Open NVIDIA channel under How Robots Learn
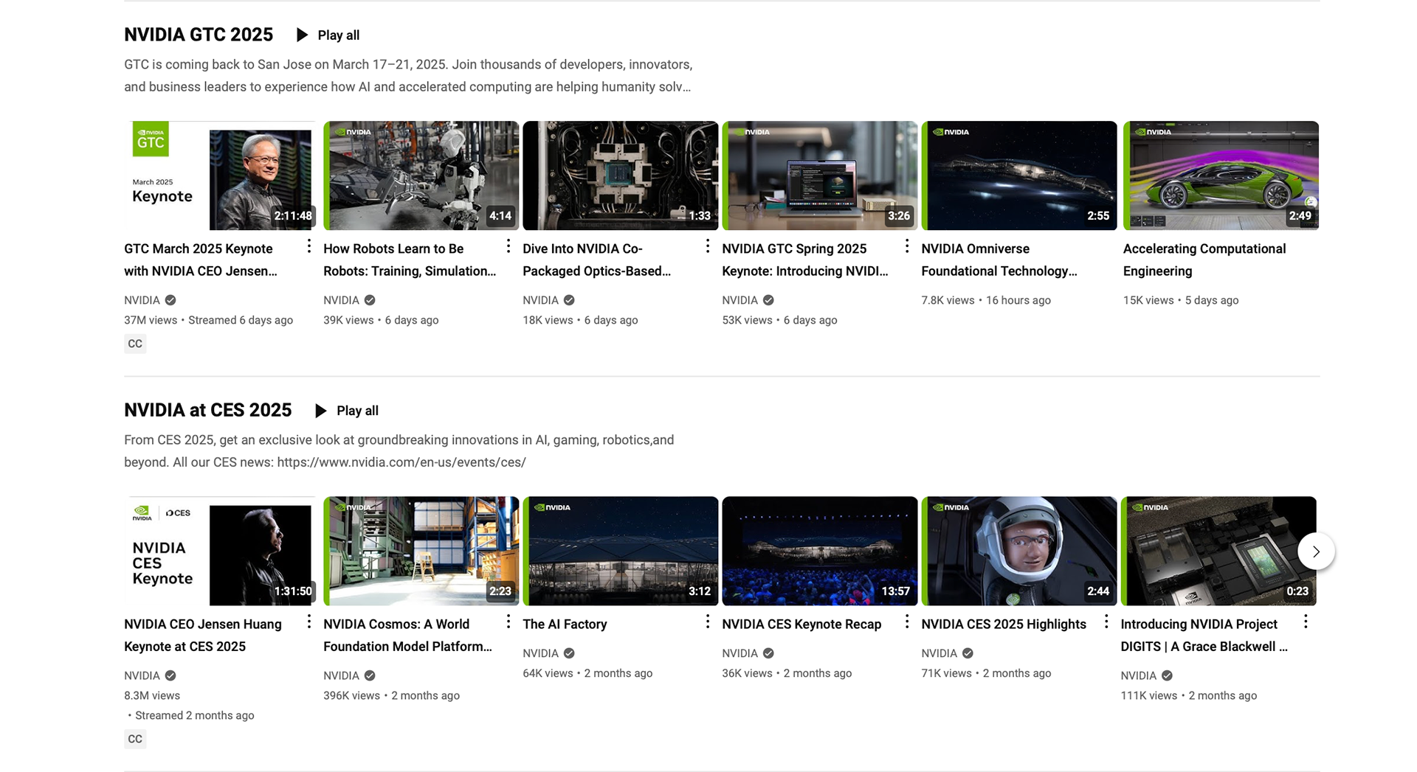Screen dimensions: 1417x772 coord(341,300)
